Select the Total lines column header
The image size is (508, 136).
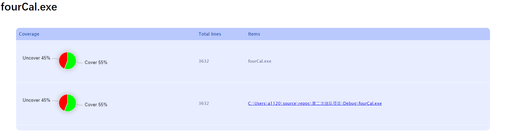pyautogui.click(x=210, y=34)
